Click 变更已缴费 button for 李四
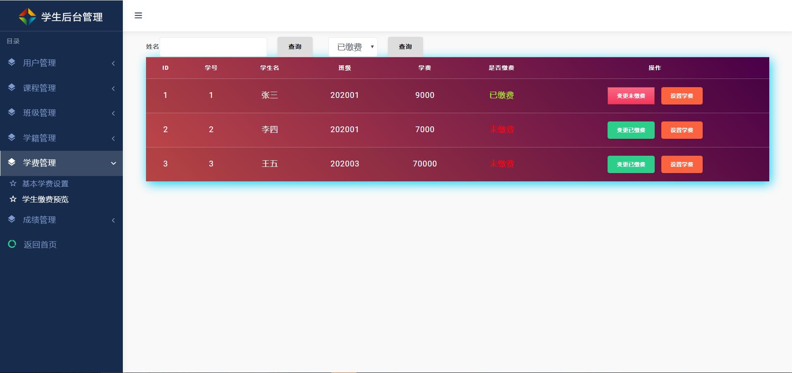Screen dimensions: 792x373 coord(631,130)
